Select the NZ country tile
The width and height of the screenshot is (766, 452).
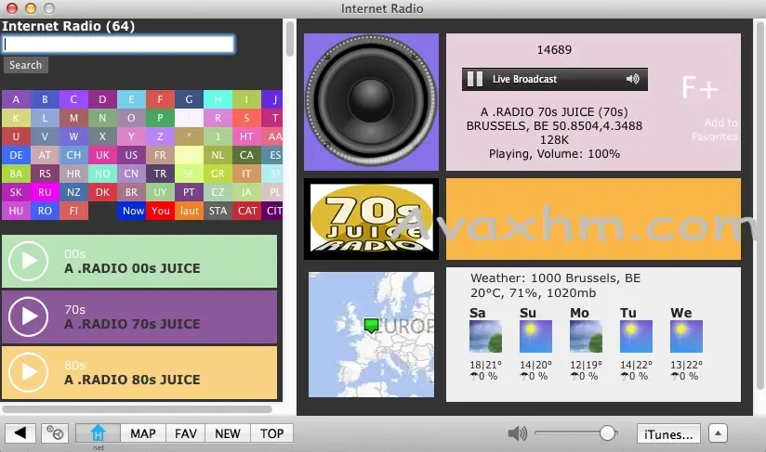pos(73,192)
